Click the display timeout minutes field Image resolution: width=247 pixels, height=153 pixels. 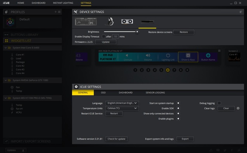(115, 37)
